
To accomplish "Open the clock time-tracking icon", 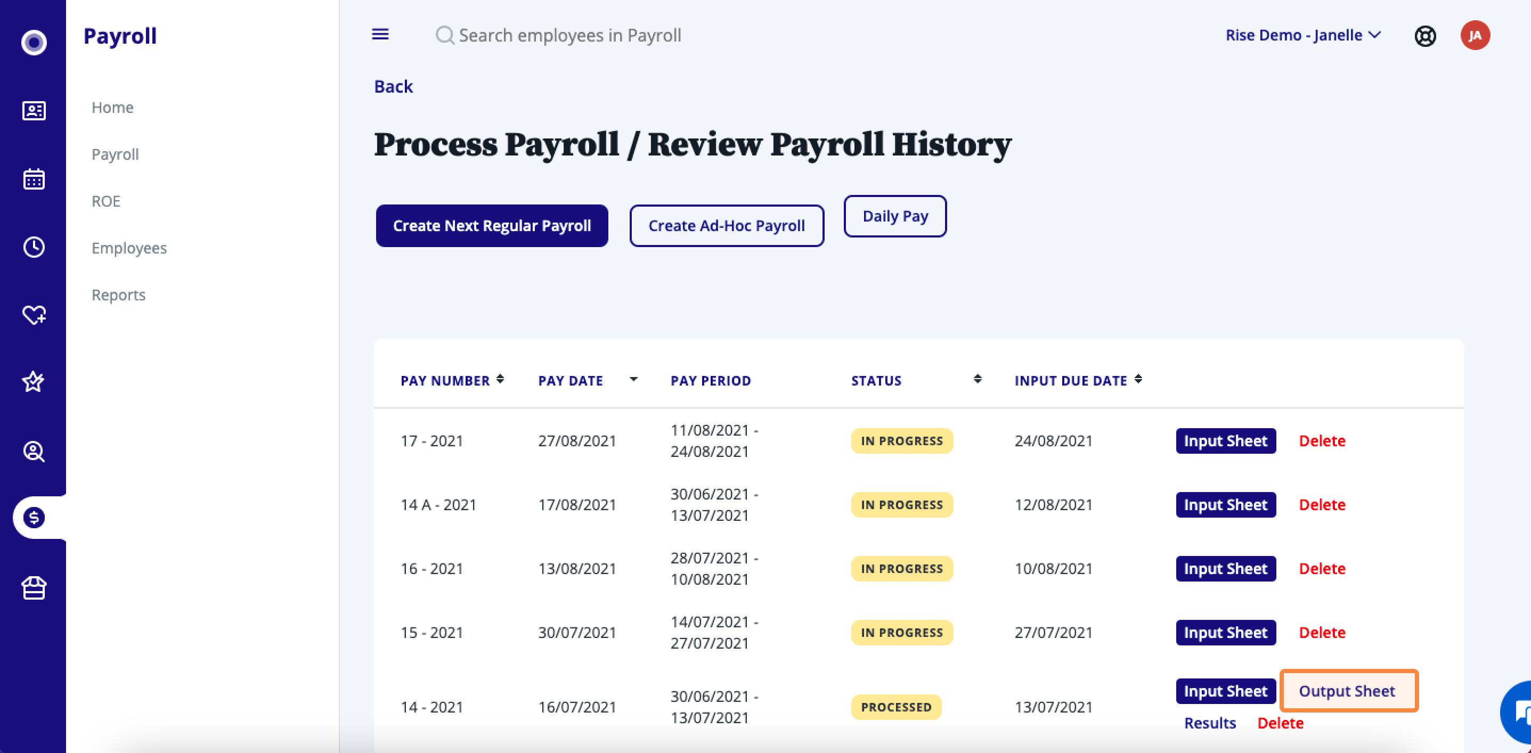I will pos(34,247).
